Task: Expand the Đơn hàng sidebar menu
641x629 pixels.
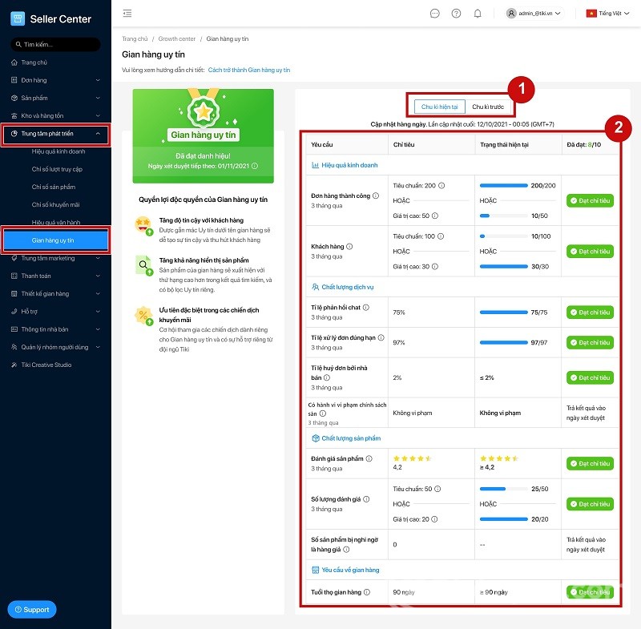Action: pyautogui.click(x=98, y=80)
